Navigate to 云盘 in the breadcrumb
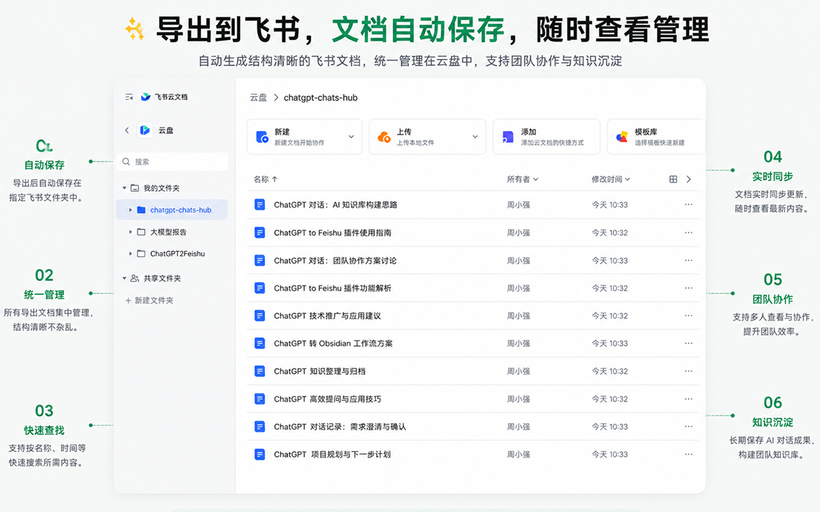 (258, 97)
